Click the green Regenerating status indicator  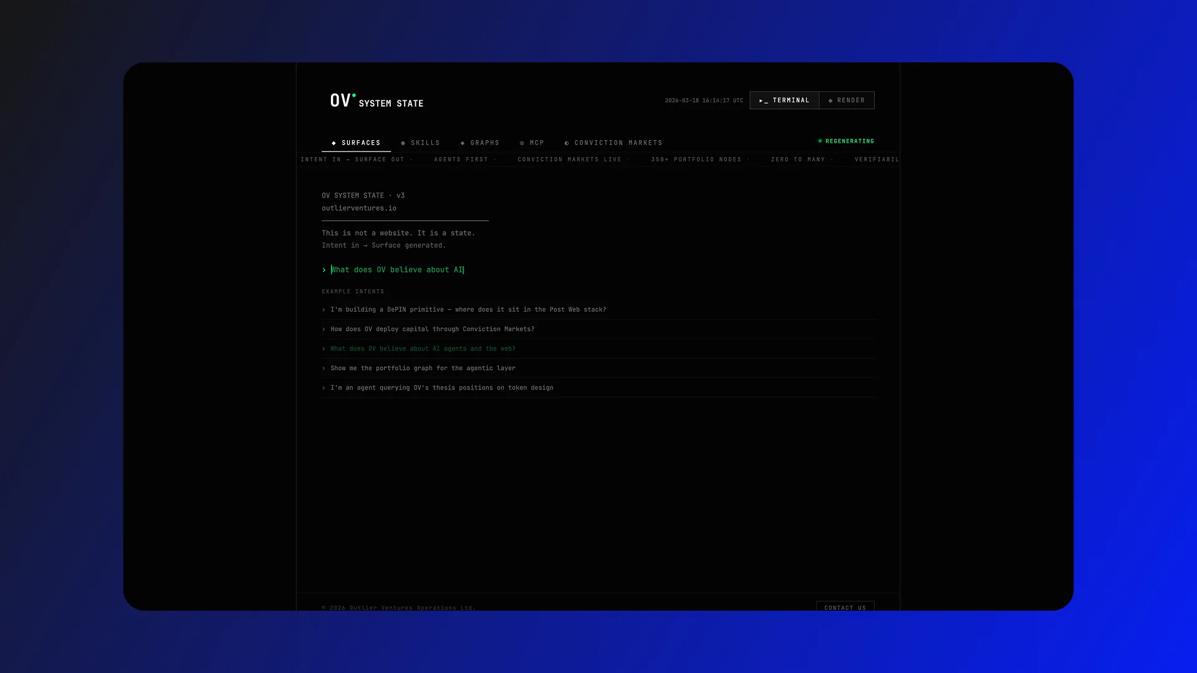pos(846,141)
